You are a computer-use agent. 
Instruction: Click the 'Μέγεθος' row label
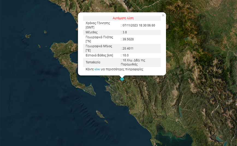pyautogui.click(x=92, y=32)
